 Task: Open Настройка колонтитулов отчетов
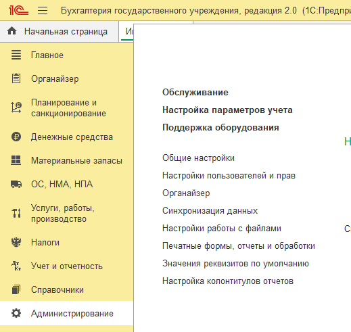pos(228,281)
